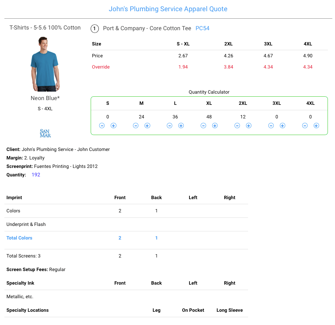Viewport: 335px width, 325px height.
Task: Add one to 2XL quantity
Action: 249,126
